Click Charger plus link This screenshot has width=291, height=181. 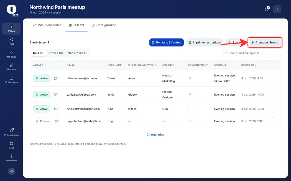tap(155, 135)
